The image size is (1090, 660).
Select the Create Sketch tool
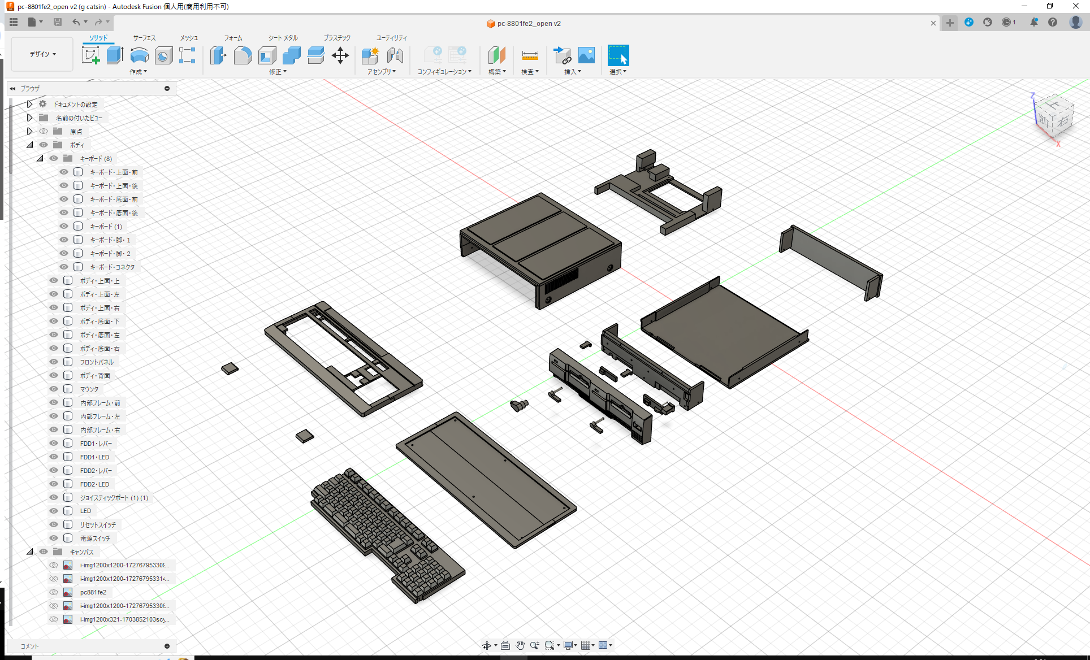coord(91,55)
